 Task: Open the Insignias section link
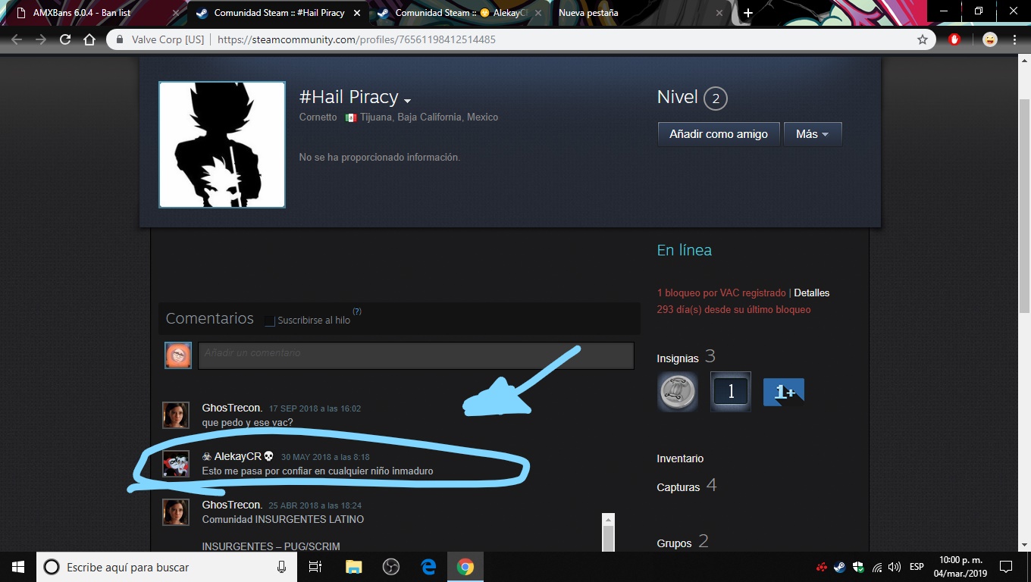(678, 358)
